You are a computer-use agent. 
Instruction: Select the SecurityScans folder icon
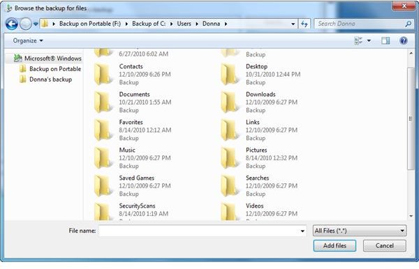[x=103, y=212]
